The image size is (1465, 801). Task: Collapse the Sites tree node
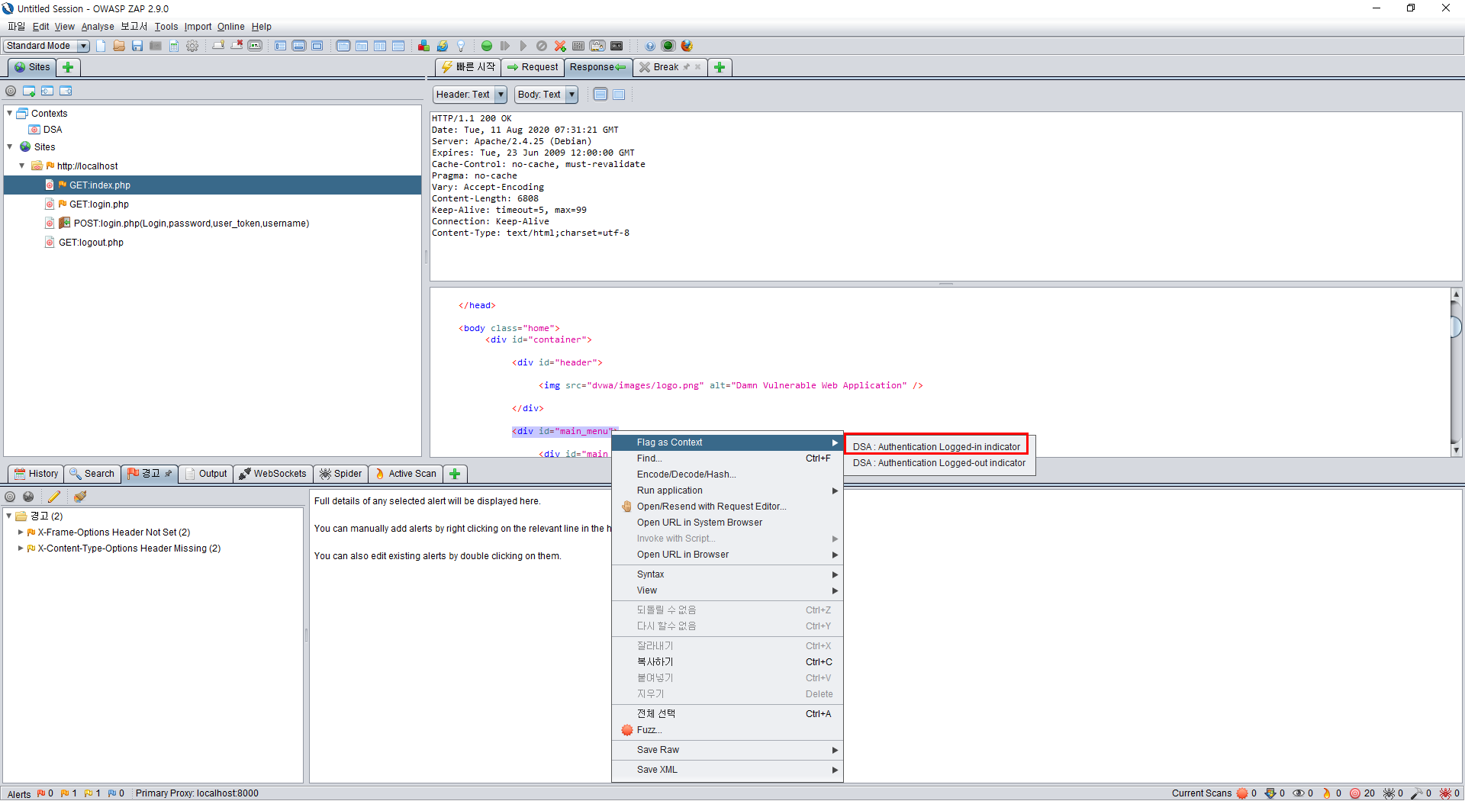(10, 146)
